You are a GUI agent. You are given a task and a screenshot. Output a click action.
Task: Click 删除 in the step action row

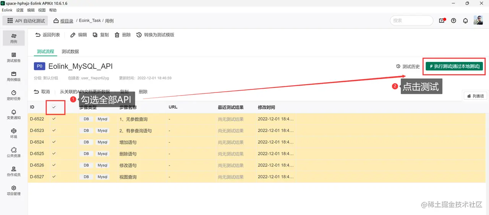pyautogui.click(x=143, y=92)
